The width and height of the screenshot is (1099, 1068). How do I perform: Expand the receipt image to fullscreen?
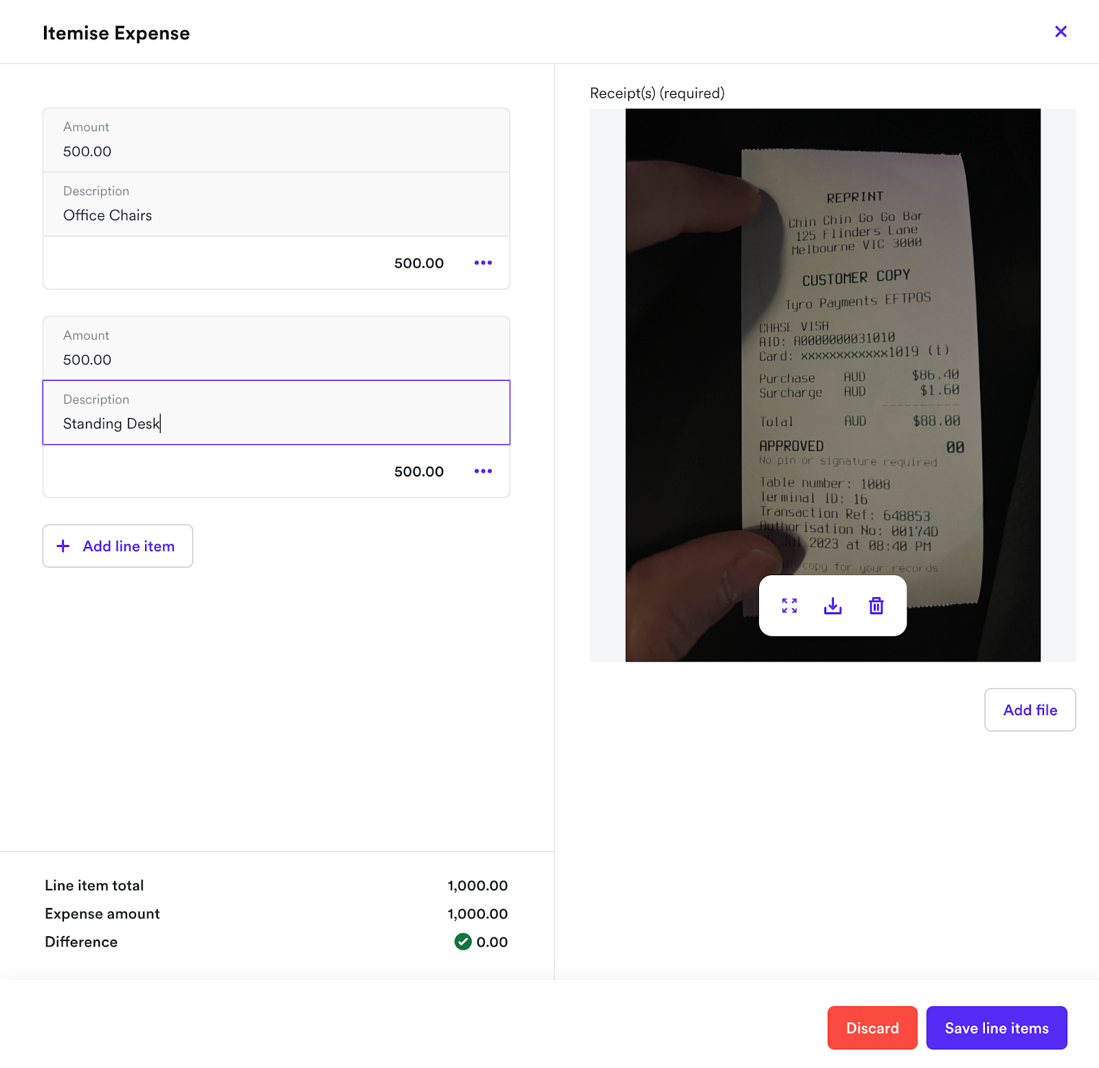click(789, 605)
